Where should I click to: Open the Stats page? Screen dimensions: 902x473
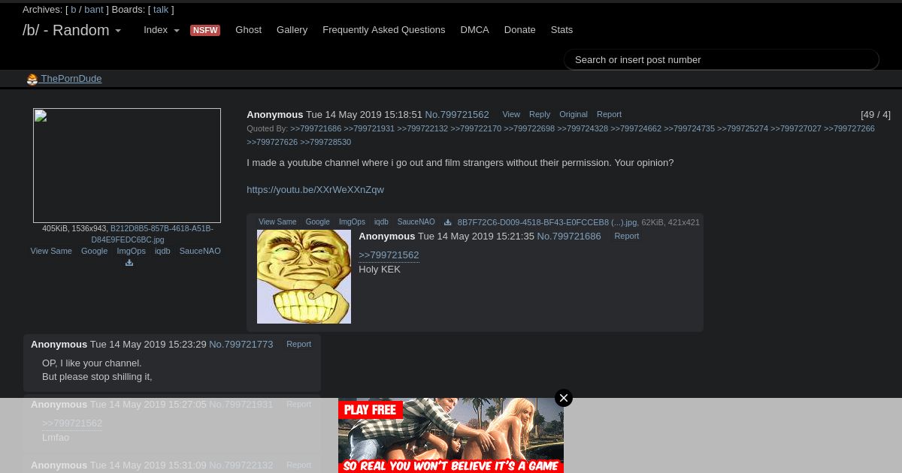561,30
